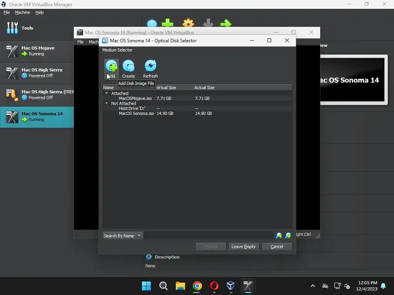Open the Search By Name dropdown
Viewport: 394px width, 295px height.
123,235
